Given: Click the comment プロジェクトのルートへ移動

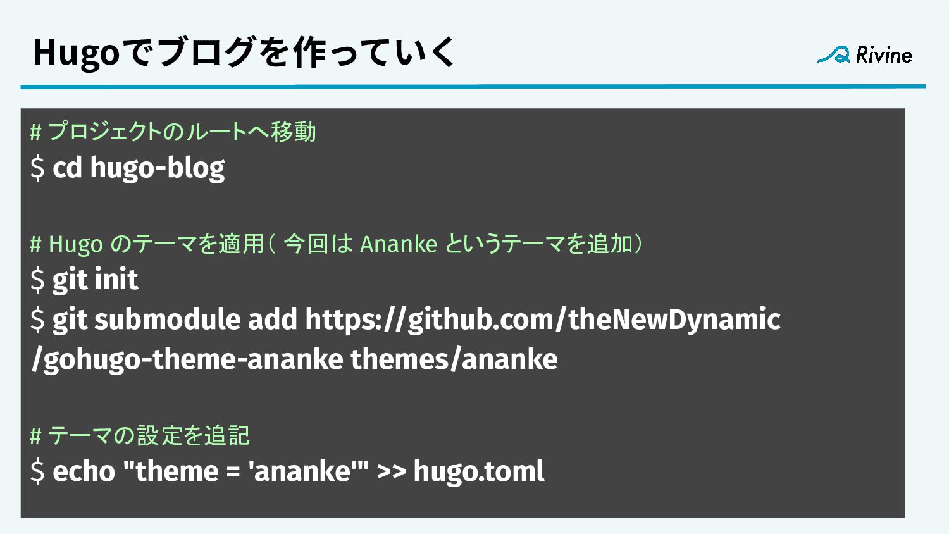Looking at the screenshot, I should [173, 132].
